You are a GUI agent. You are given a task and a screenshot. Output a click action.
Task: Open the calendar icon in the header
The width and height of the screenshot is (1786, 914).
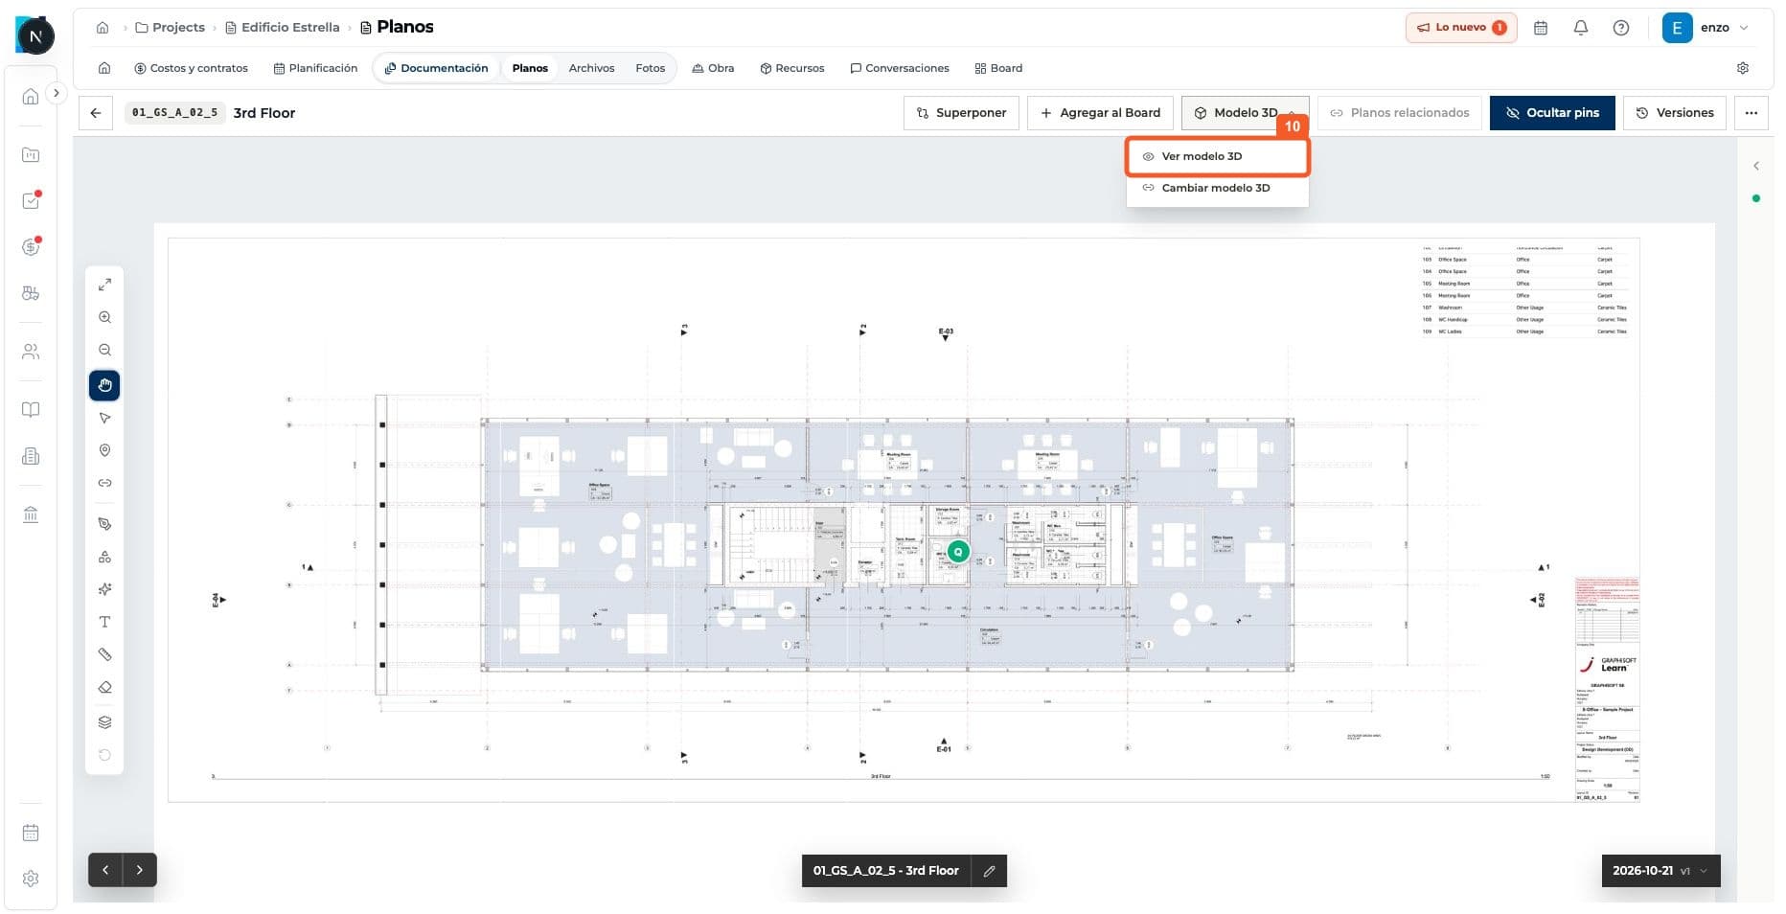pyautogui.click(x=1541, y=28)
